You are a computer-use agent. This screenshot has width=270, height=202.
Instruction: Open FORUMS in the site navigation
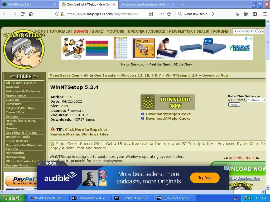221,32
